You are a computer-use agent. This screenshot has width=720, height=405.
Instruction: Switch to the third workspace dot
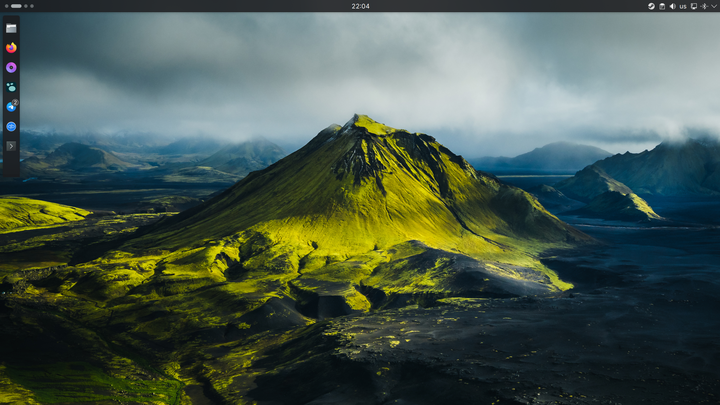[x=26, y=6]
